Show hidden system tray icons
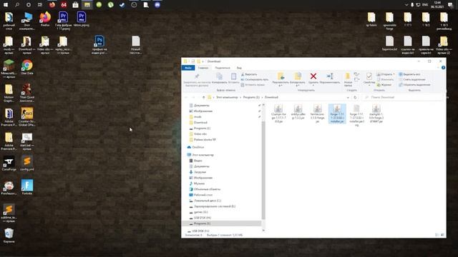Image resolution: width=458 pixels, height=257 pixels. click(406, 5)
